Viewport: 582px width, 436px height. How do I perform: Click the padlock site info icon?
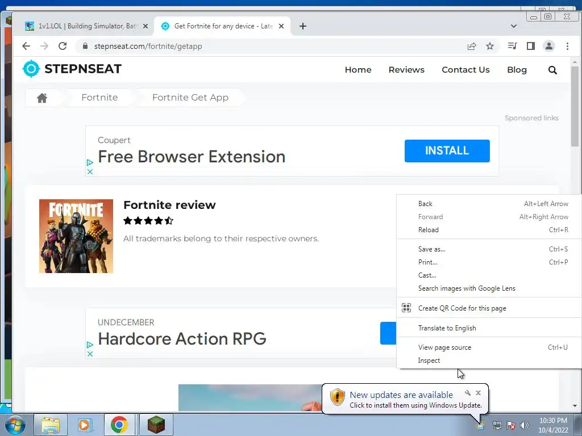[85, 46]
